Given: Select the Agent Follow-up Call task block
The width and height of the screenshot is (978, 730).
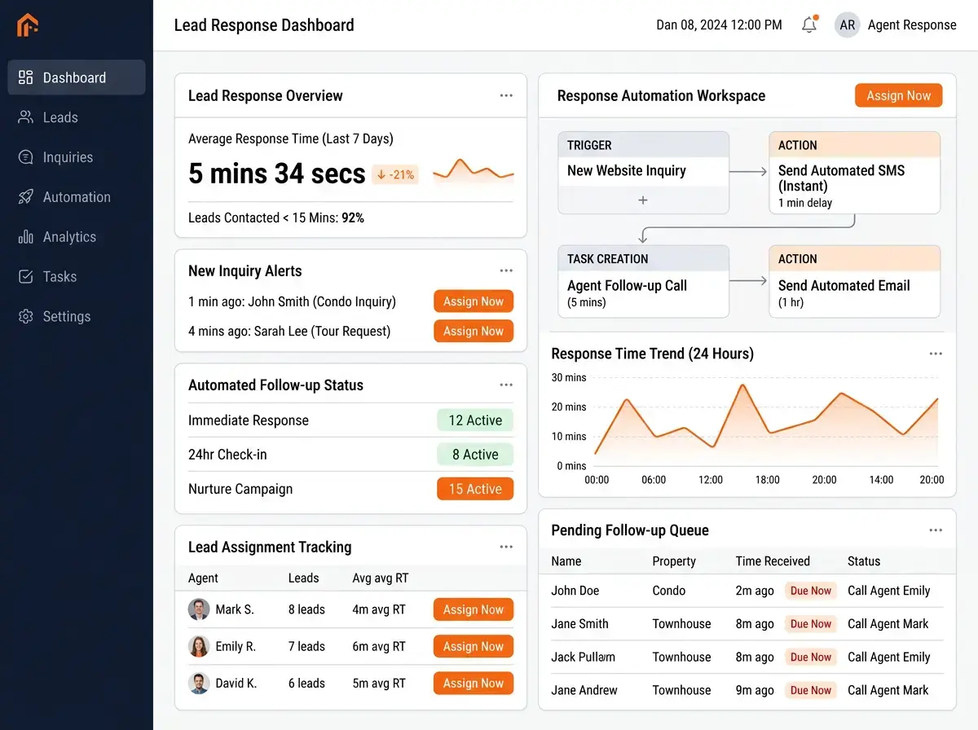Looking at the screenshot, I should pos(643,282).
